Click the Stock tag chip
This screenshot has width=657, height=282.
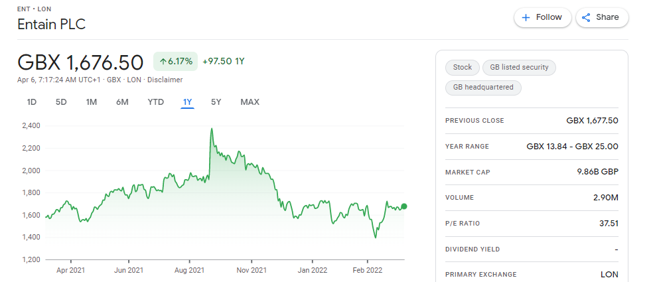pyautogui.click(x=462, y=68)
